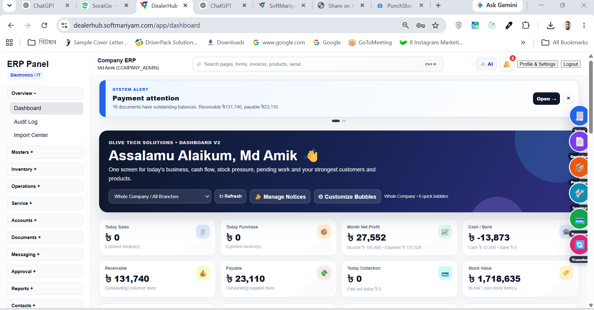Expand the Masters sidebar section
This screenshot has height=310, width=594.
point(45,152)
